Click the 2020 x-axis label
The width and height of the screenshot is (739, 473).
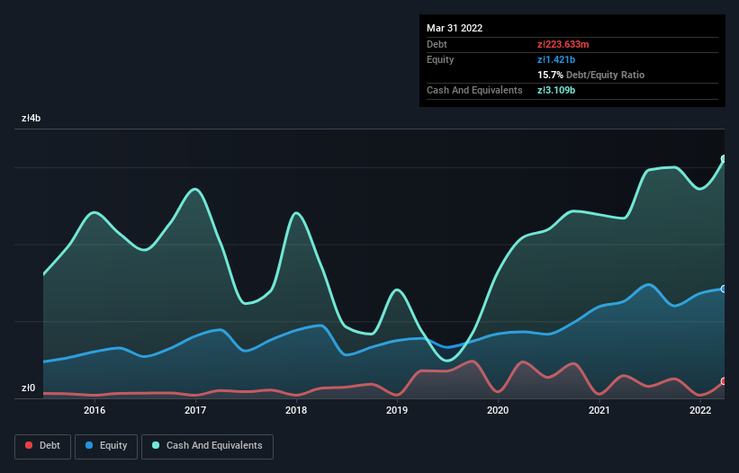tap(498, 410)
